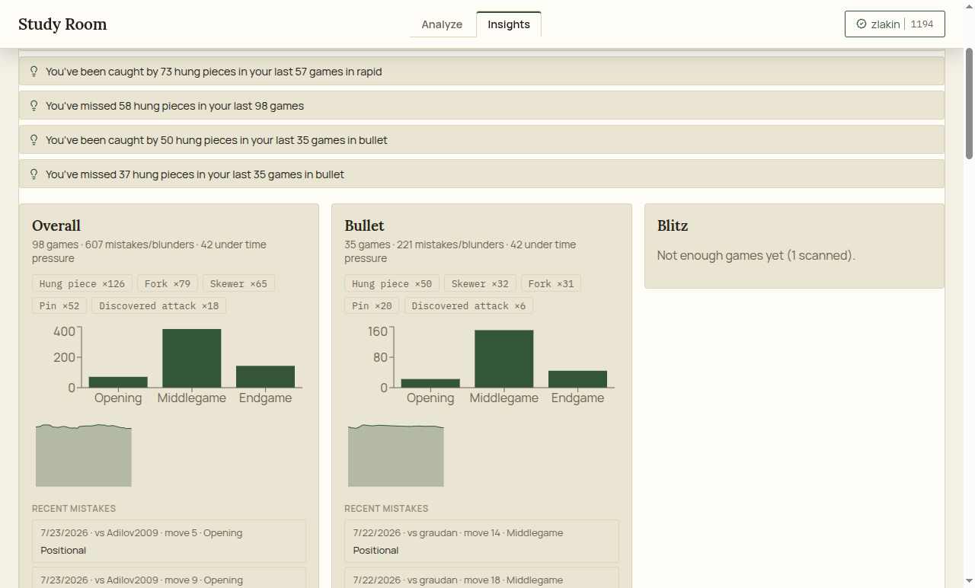
Task: Click the check-circle icon beside zlakin
Action: pyautogui.click(x=862, y=24)
